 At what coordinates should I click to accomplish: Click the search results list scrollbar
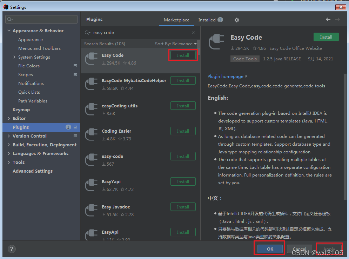tap(199, 47)
